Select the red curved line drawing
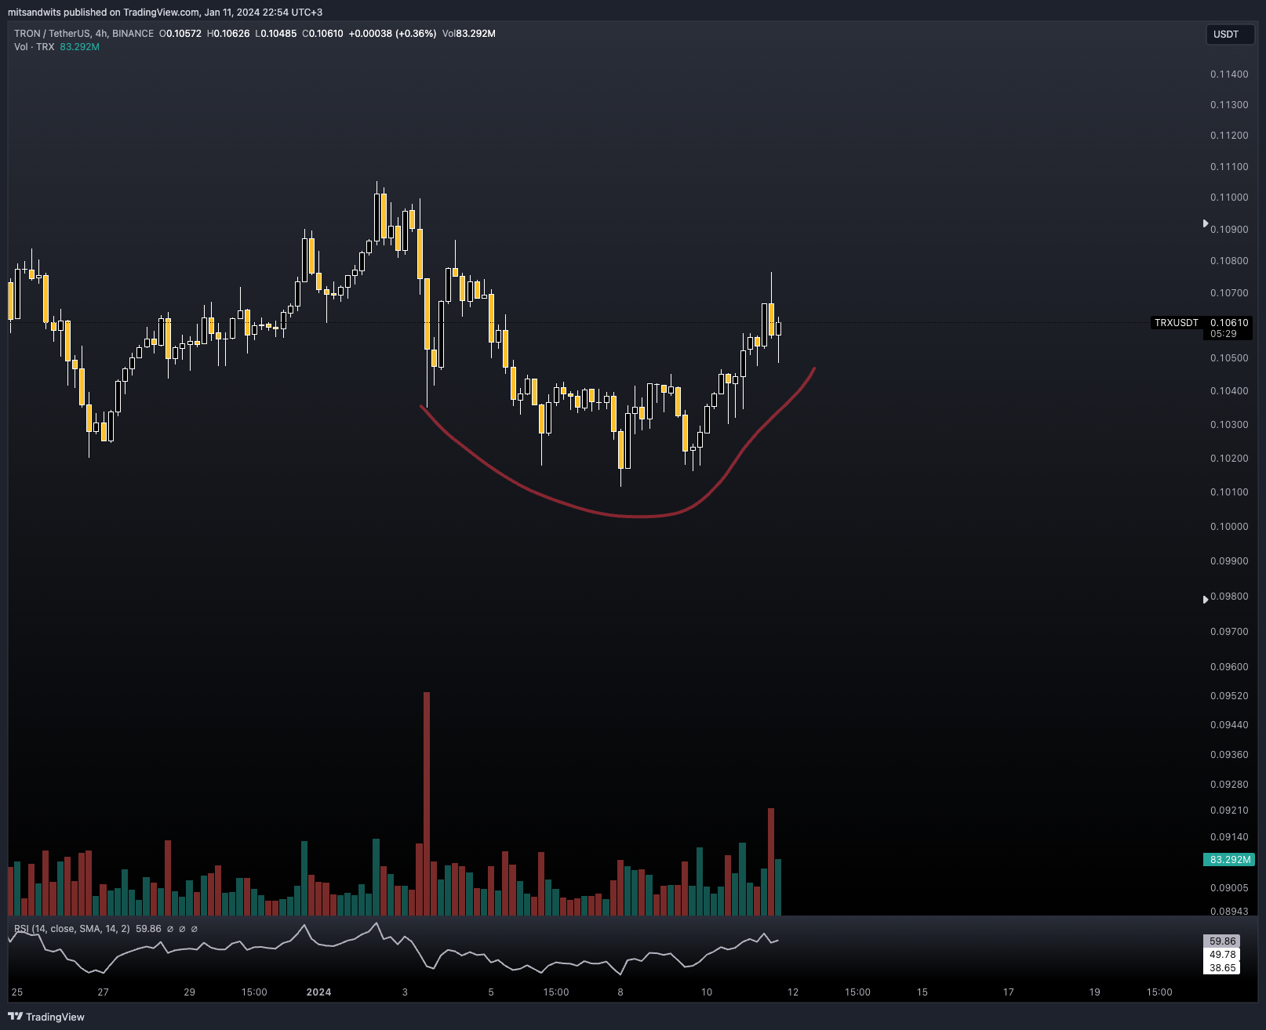Screen dimensions: 1266x1030 click(x=642, y=517)
